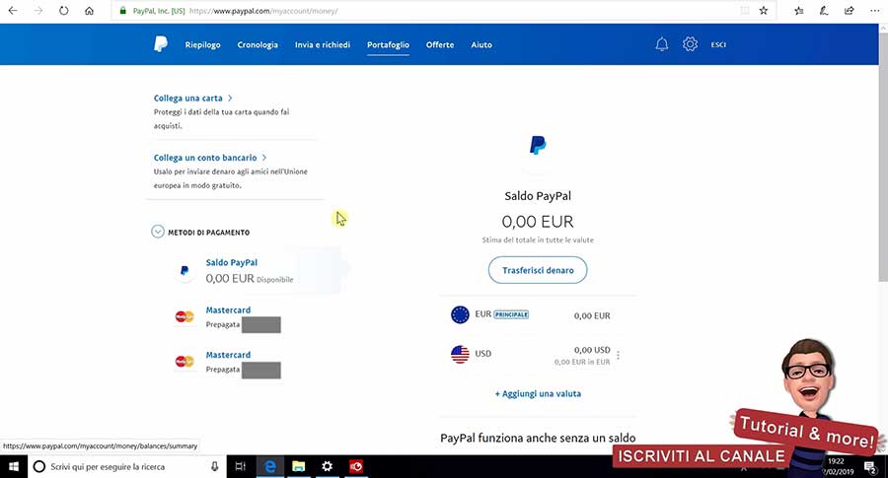Image resolution: width=888 pixels, height=478 pixels.
Task: Click the green lock security icon
Action: coord(123,11)
